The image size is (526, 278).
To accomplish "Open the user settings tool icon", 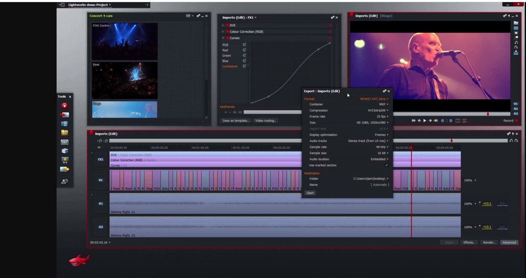I will coord(64,181).
